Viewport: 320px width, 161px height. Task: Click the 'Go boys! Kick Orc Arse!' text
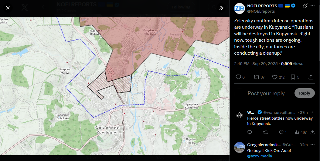coord(269,151)
